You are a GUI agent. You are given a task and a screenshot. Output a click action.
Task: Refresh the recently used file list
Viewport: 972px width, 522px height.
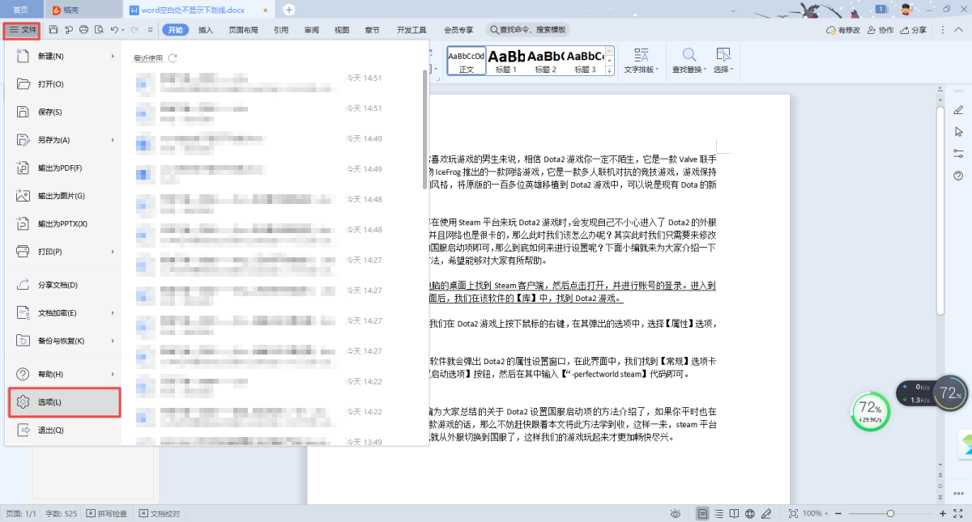(x=172, y=58)
